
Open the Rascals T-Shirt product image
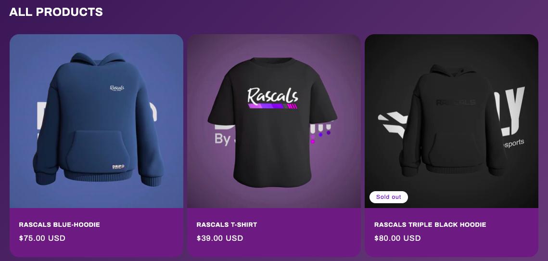point(274,121)
